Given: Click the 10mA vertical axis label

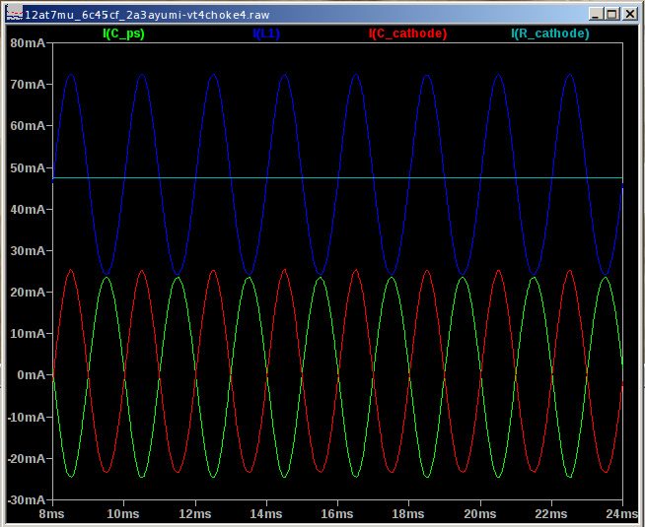Looking at the screenshot, I should (x=28, y=334).
